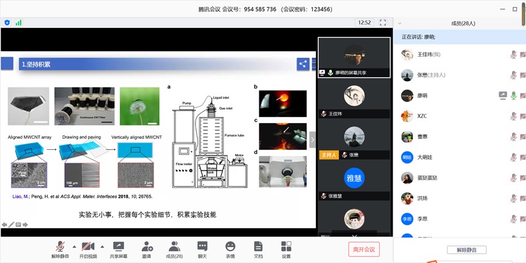Viewport: 526px width, 263px height.
Task: Click 李思's blue avatar in members list
Action: (407, 219)
